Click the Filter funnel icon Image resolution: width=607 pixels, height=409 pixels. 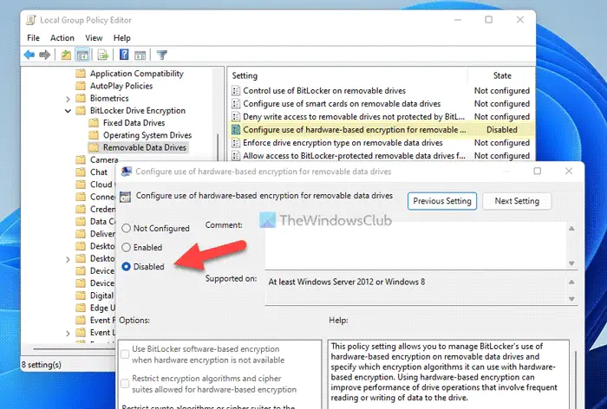(162, 55)
